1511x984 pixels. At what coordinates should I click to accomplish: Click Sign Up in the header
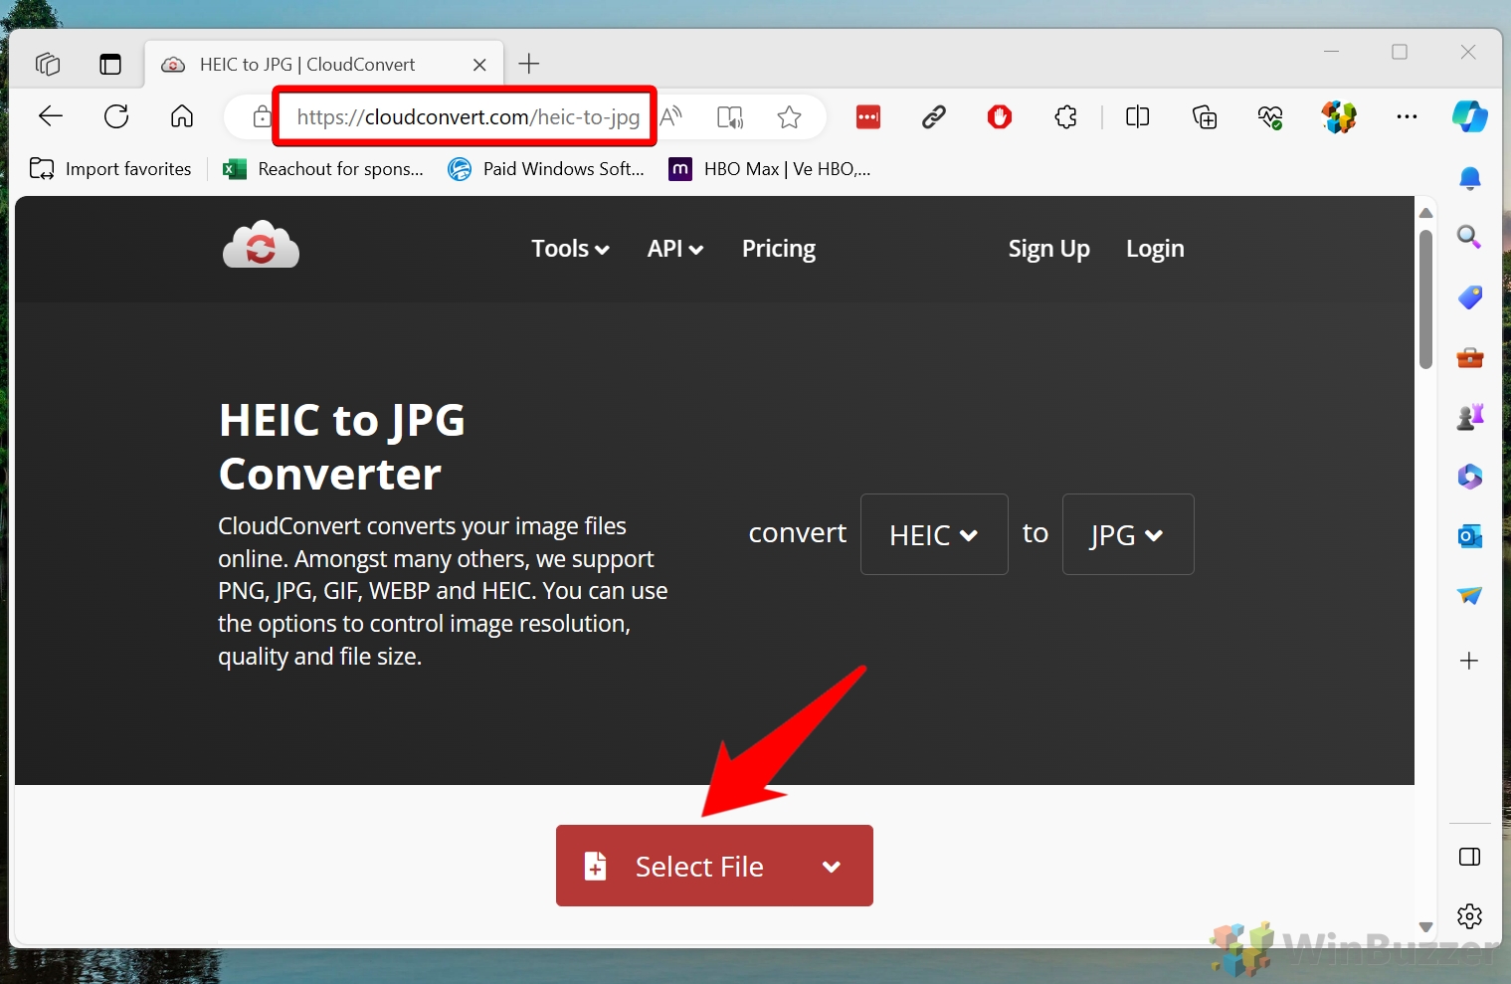pyautogui.click(x=1048, y=249)
